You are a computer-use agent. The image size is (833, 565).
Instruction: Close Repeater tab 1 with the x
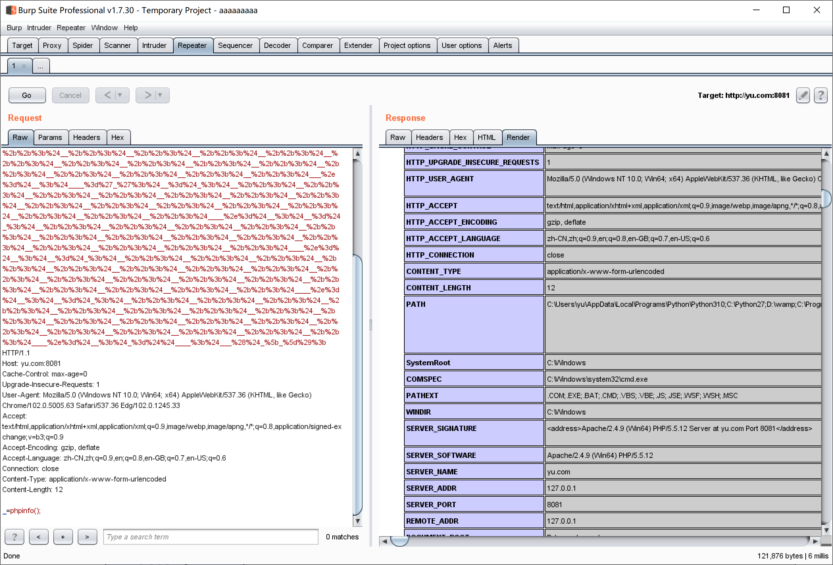[24, 66]
